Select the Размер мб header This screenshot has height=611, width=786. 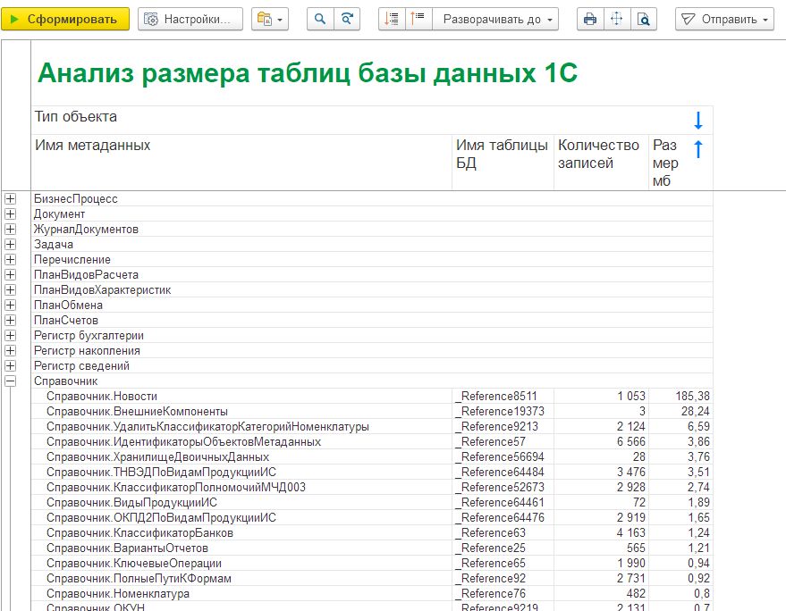[x=680, y=163]
